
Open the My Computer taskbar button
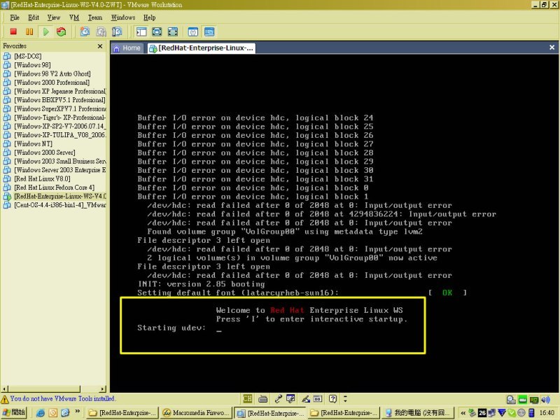pyautogui.click(x=416, y=413)
